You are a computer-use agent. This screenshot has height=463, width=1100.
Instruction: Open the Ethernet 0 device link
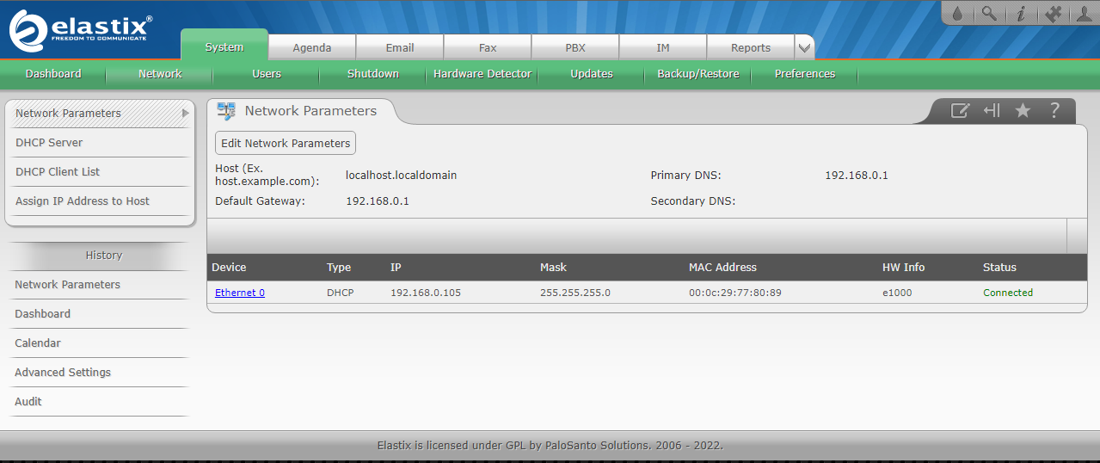240,293
